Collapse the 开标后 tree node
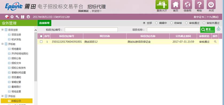 (2, 96)
